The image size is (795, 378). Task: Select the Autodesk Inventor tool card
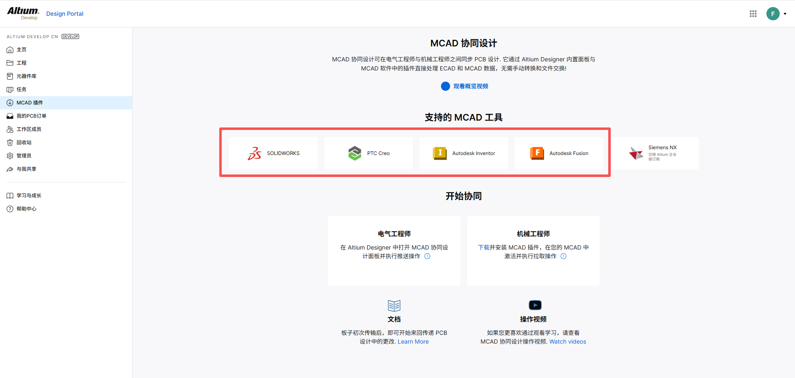point(464,153)
